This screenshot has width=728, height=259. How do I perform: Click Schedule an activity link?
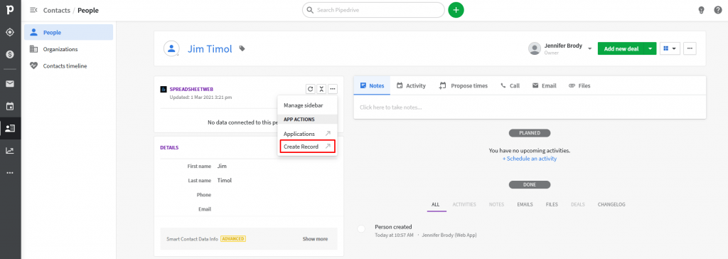point(529,159)
